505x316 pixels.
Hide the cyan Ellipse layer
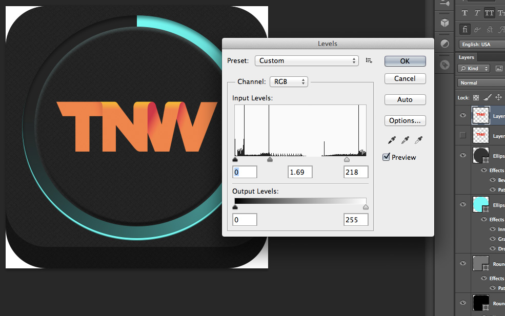click(x=463, y=204)
